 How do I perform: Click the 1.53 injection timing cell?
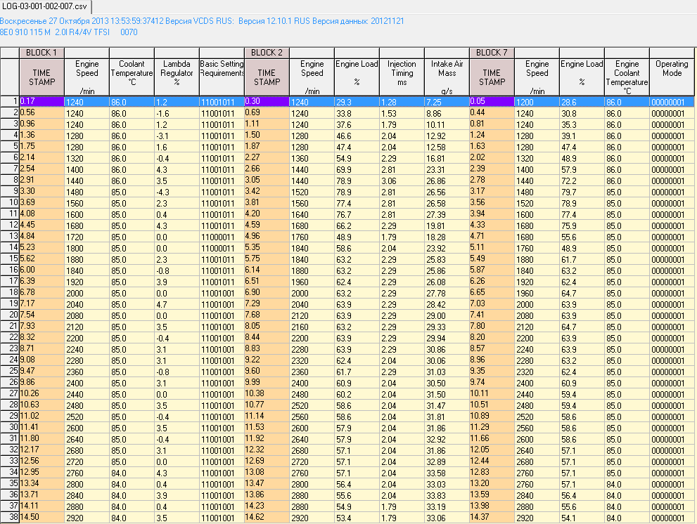pyautogui.click(x=402, y=113)
